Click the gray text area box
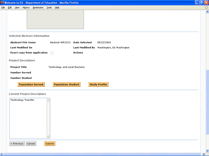This screenshot has width=209, height=156. click(55, 19)
